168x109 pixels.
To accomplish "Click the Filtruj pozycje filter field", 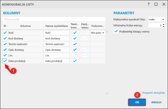I will point(54,19).
